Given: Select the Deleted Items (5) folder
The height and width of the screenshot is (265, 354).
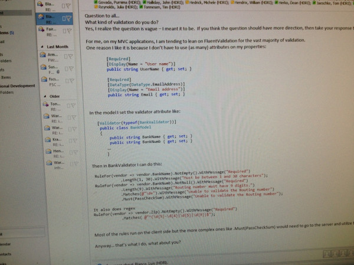Looking at the screenshot, I should click(7, 33).
